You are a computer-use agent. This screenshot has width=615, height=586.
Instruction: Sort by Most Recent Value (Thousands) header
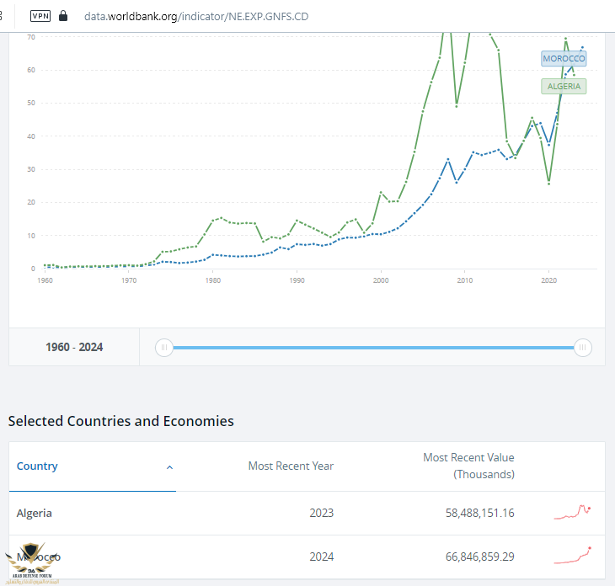pos(468,466)
